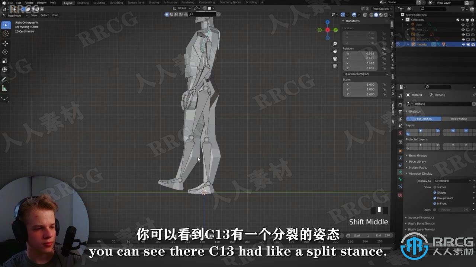Viewport: 476px width, 267px height.
Task: Open the Select menu in viewport header
Action: 45,15
